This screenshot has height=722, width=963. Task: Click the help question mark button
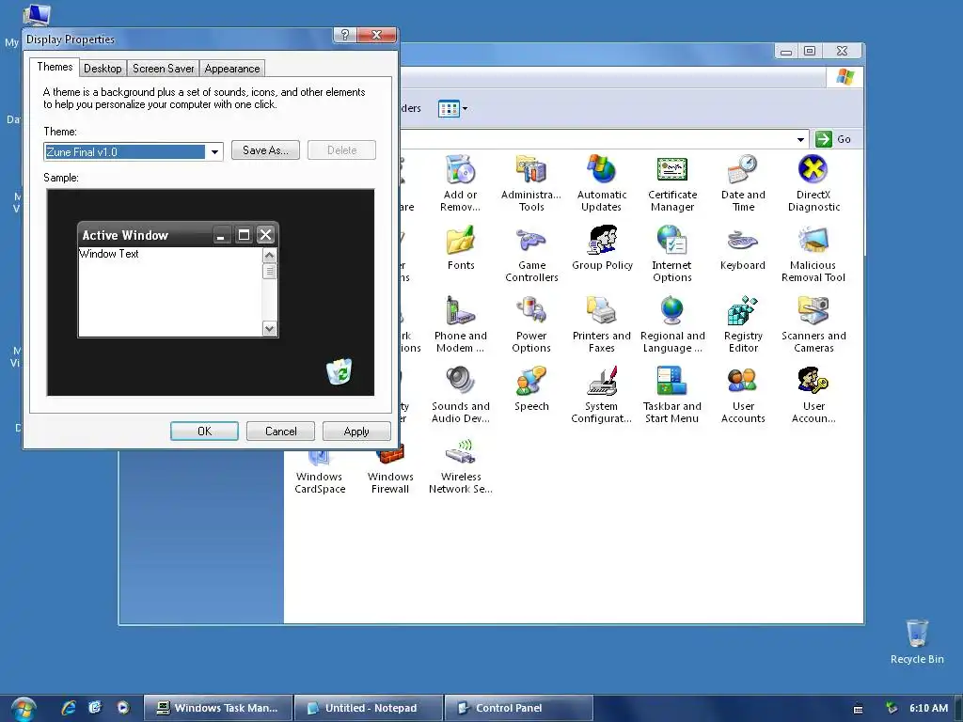click(344, 35)
